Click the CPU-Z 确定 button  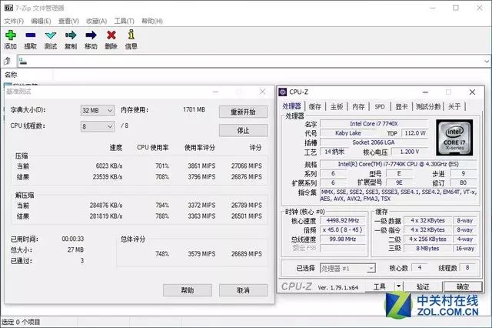click(x=463, y=286)
